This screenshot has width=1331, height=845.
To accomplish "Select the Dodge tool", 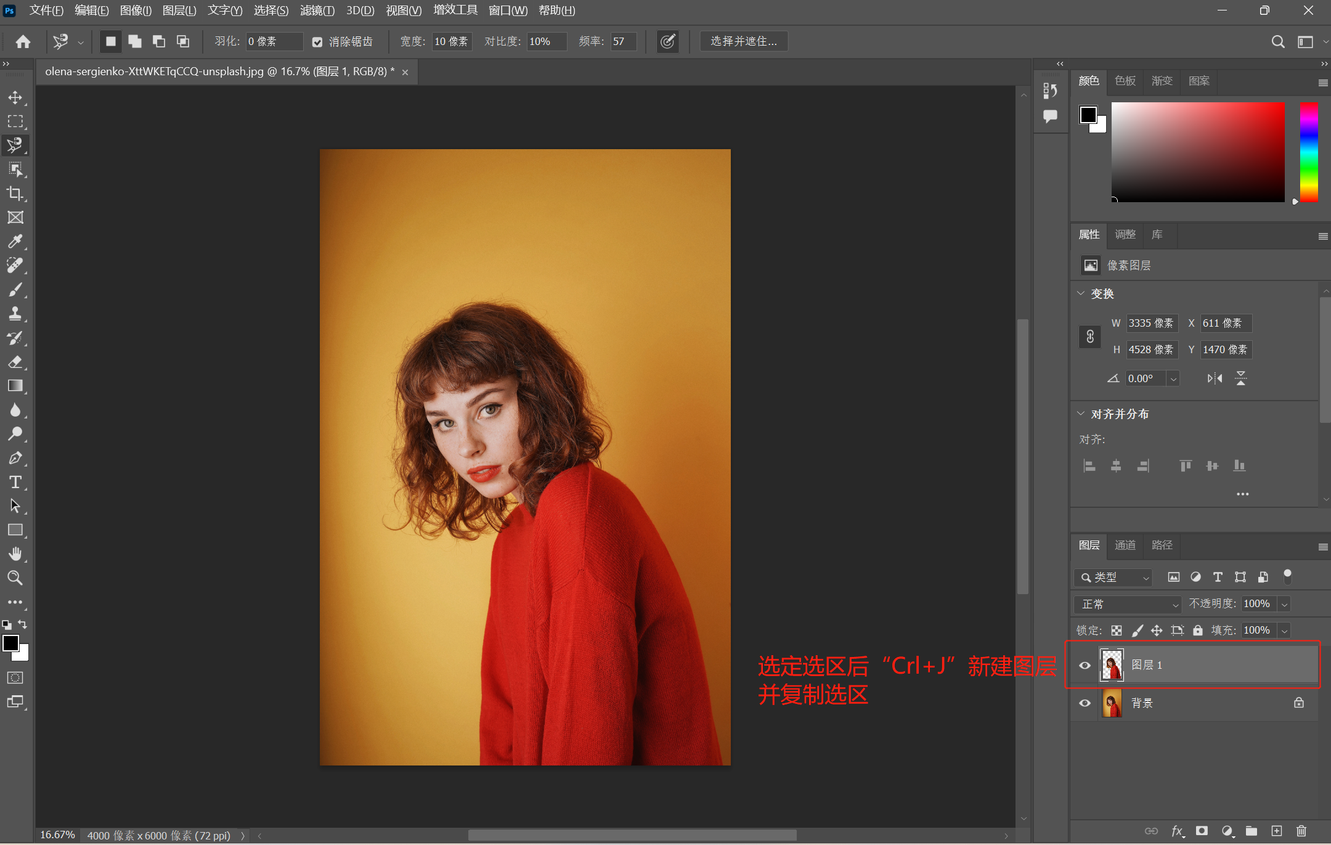I will (15, 434).
